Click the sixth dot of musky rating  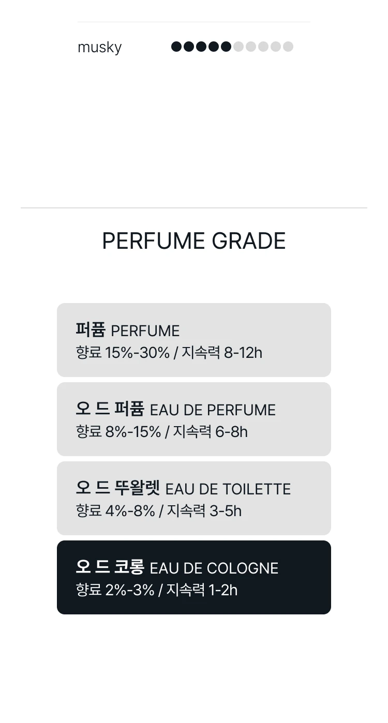point(238,47)
